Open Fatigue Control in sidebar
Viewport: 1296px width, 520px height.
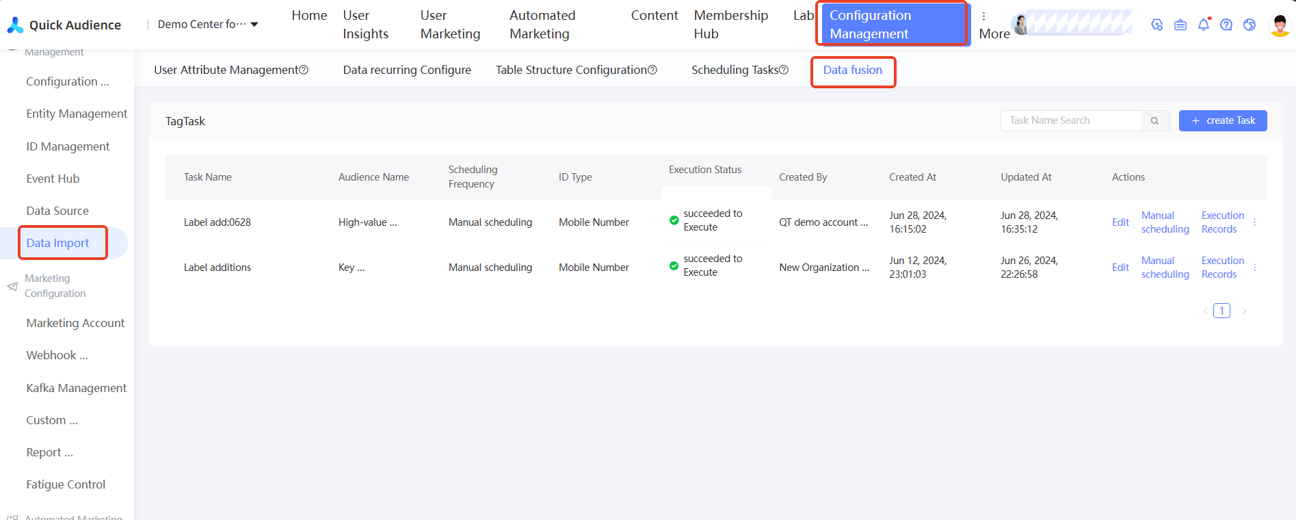[66, 484]
